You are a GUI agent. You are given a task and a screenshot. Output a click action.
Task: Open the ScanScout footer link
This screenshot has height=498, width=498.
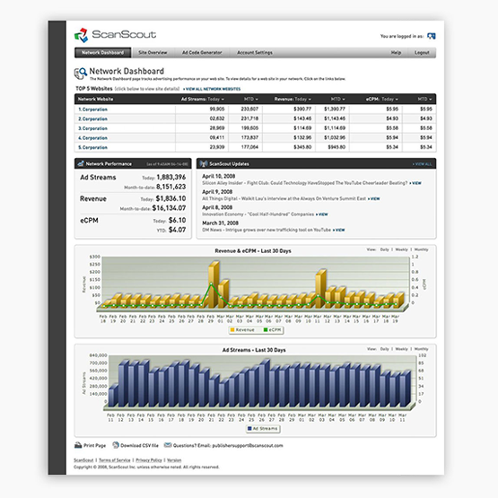click(x=83, y=460)
